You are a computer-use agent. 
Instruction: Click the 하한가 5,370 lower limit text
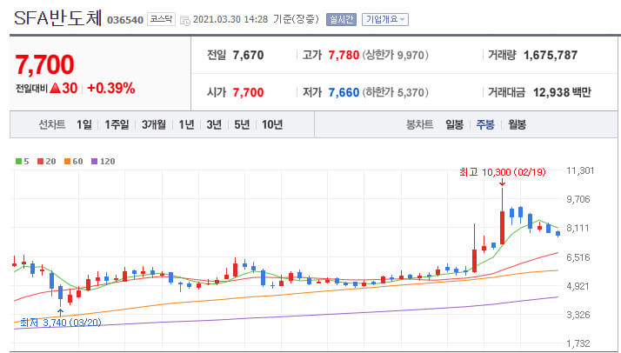395,93
